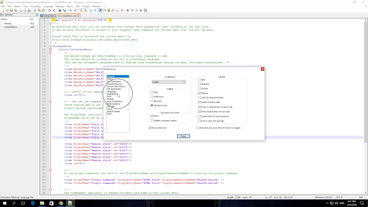
Task: Click the Open file toolbar icon
Action: pos(7,10)
